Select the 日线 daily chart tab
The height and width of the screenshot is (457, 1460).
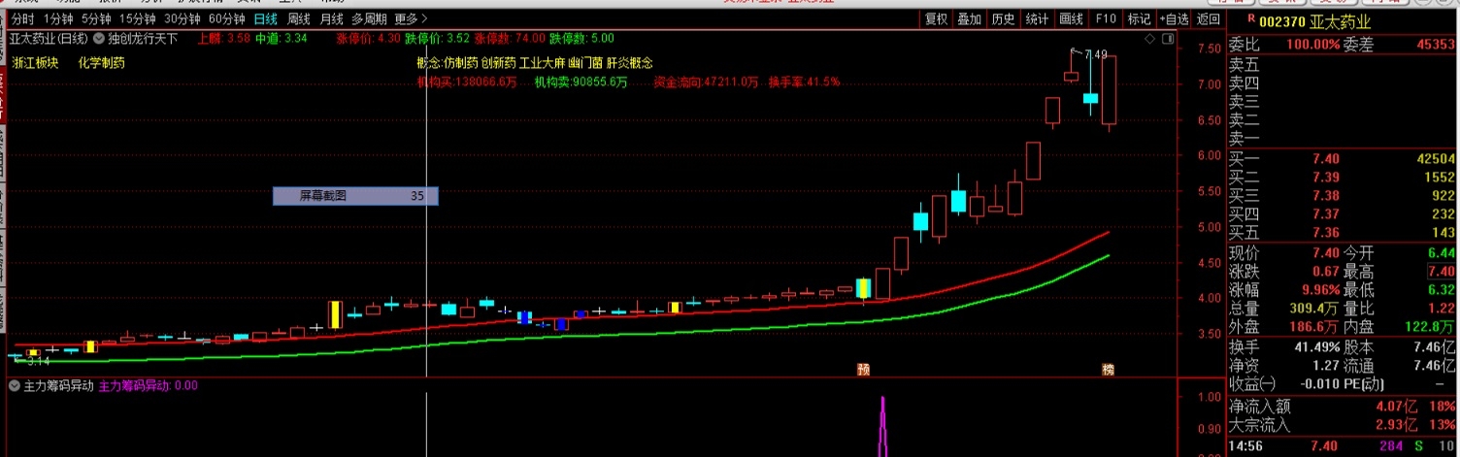pos(264,18)
